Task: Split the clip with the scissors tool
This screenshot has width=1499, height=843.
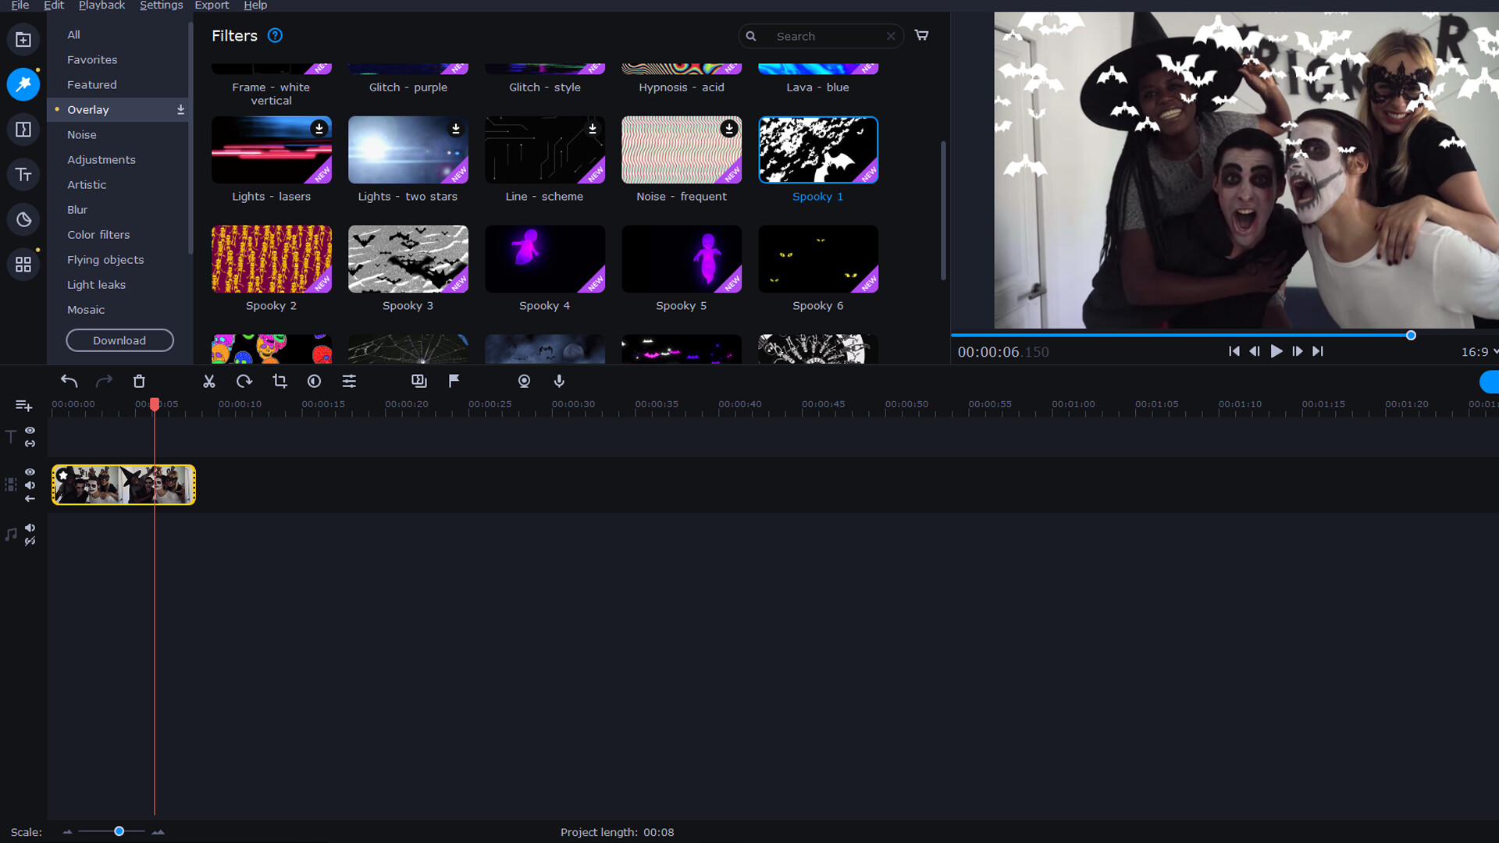Action: pyautogui.click(x=208, y=382)
